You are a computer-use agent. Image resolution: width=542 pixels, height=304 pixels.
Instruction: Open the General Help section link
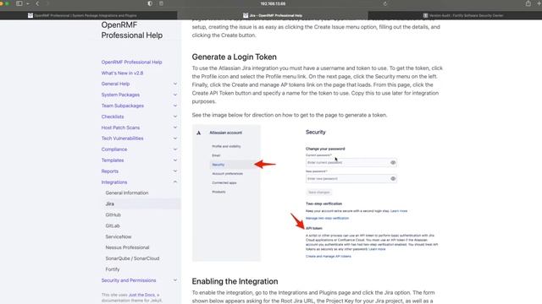point(115,84)
